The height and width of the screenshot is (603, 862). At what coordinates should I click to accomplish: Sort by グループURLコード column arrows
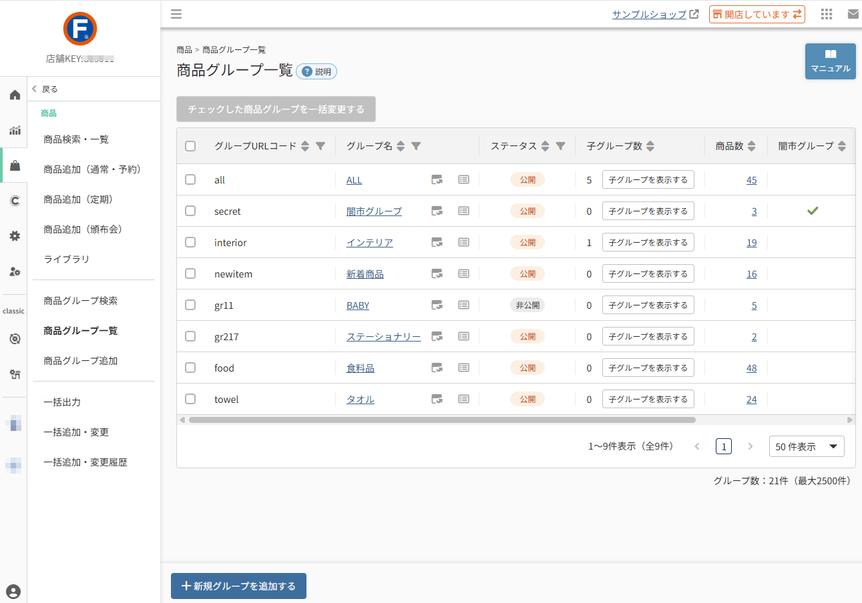(305, 146)
